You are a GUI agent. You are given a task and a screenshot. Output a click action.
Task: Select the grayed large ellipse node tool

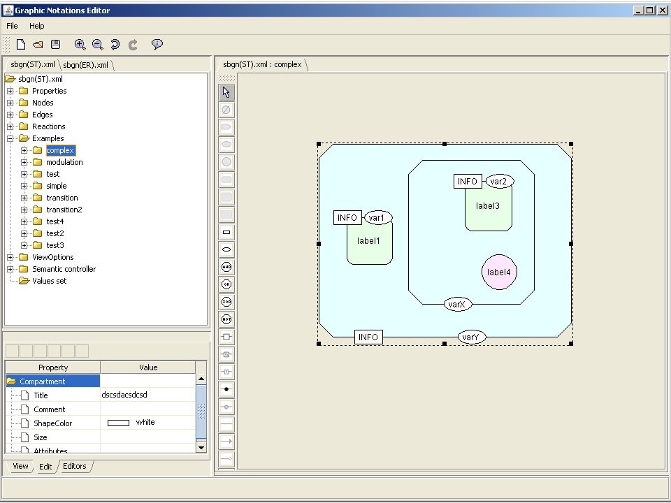point(226,145)
